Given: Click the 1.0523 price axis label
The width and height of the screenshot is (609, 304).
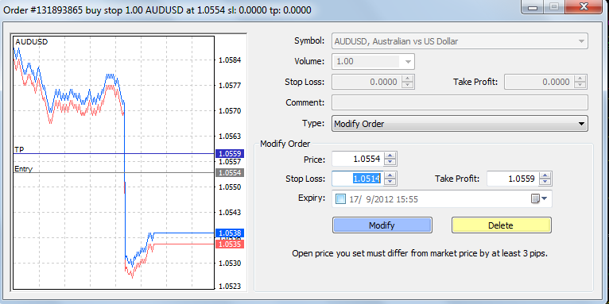Looking at the screenshot, I should [230, 287].
